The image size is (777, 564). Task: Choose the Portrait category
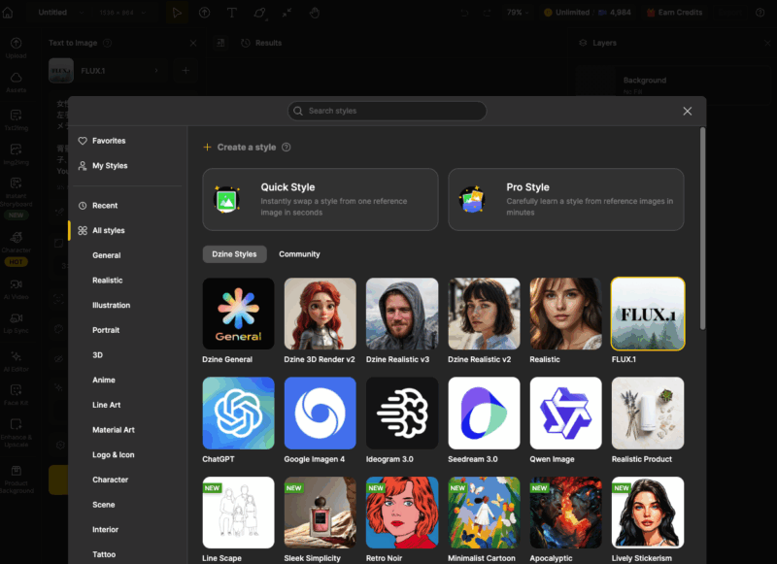(106, 330)
